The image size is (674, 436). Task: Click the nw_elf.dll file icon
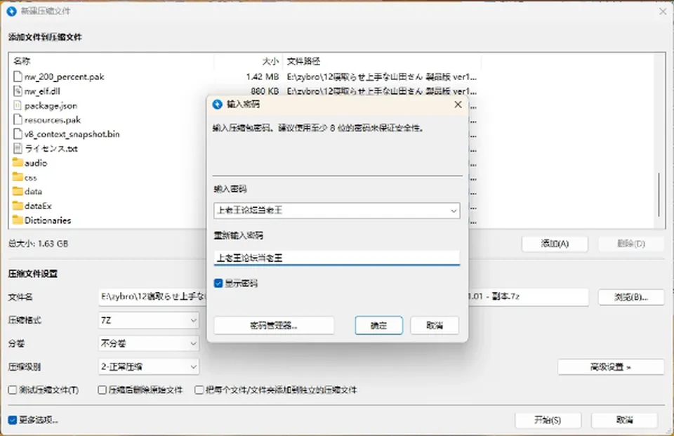point(18,91)
